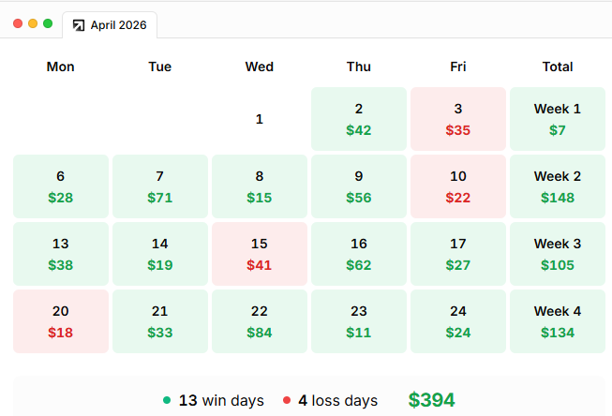Open April 15 loss cell showing $41

click(x=260, y=254)
